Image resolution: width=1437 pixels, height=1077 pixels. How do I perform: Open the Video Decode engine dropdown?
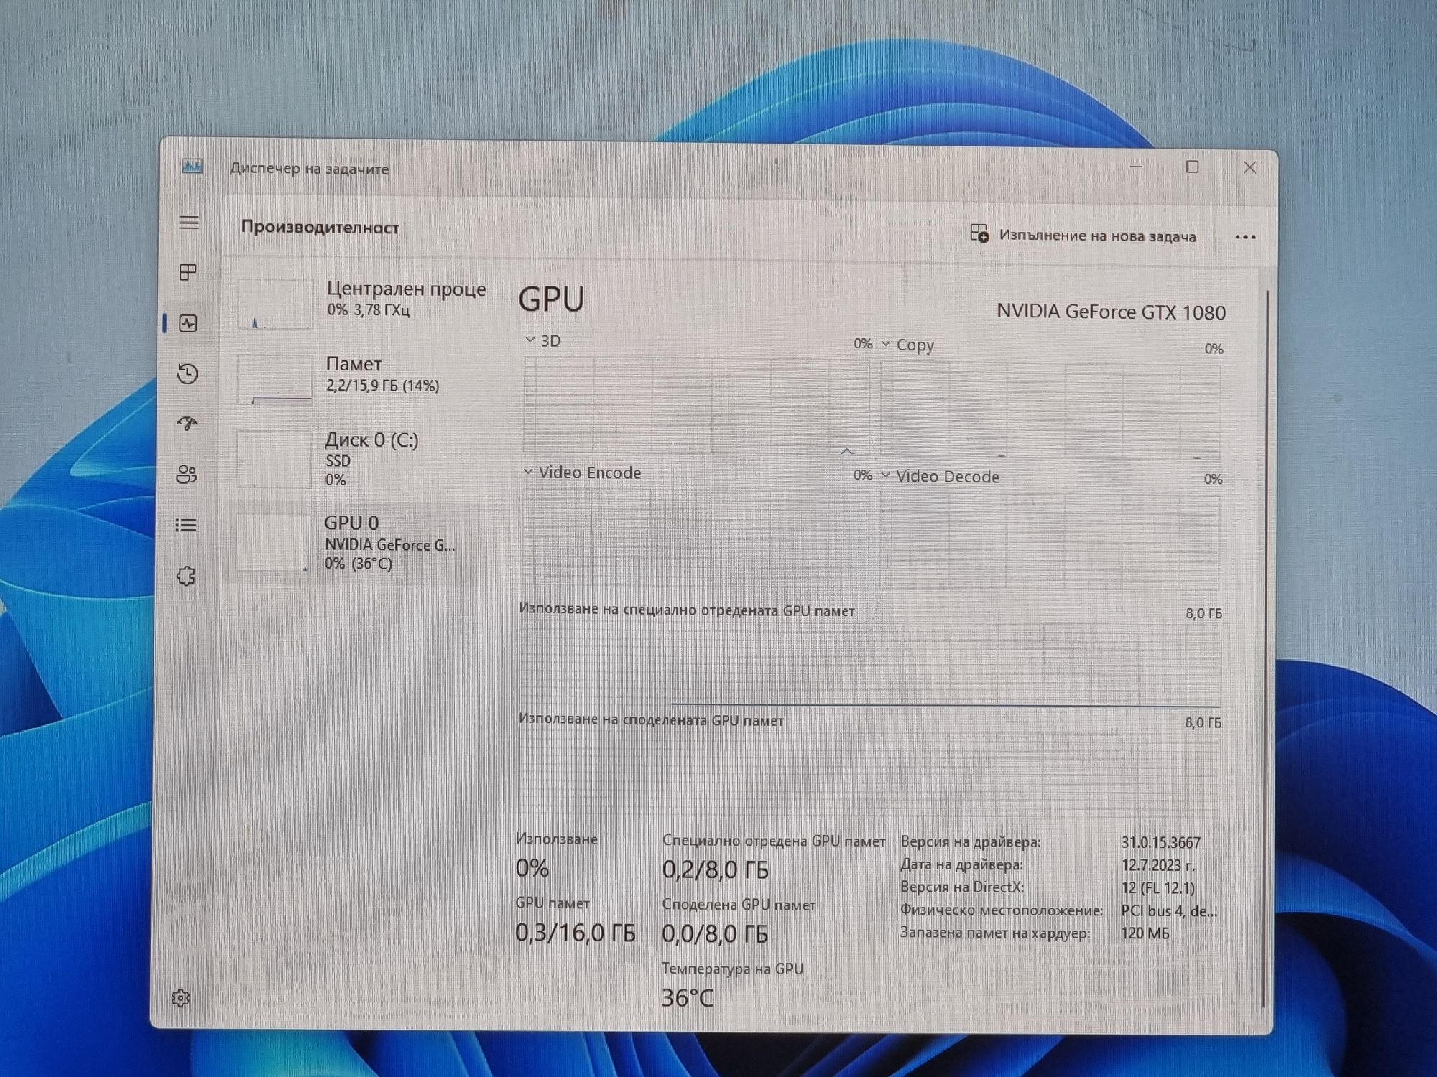pyautogui.click(x=885, y=475)
